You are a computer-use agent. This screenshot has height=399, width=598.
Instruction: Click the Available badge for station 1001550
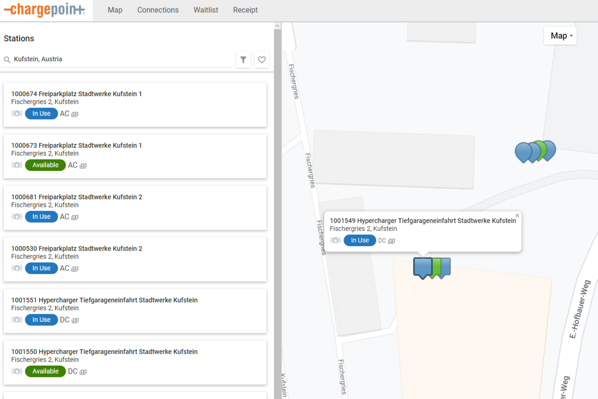45,371
